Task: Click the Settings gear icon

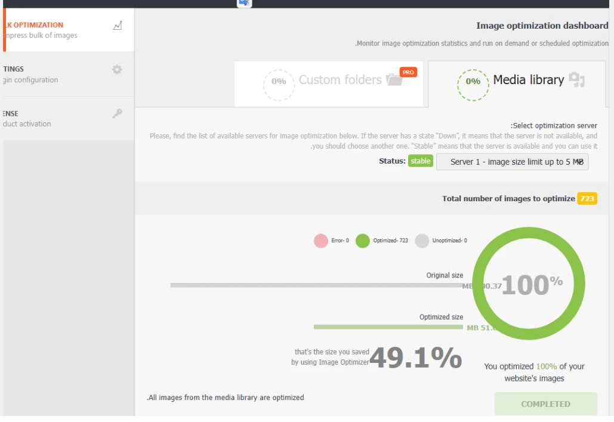Action: coord(117,69)
